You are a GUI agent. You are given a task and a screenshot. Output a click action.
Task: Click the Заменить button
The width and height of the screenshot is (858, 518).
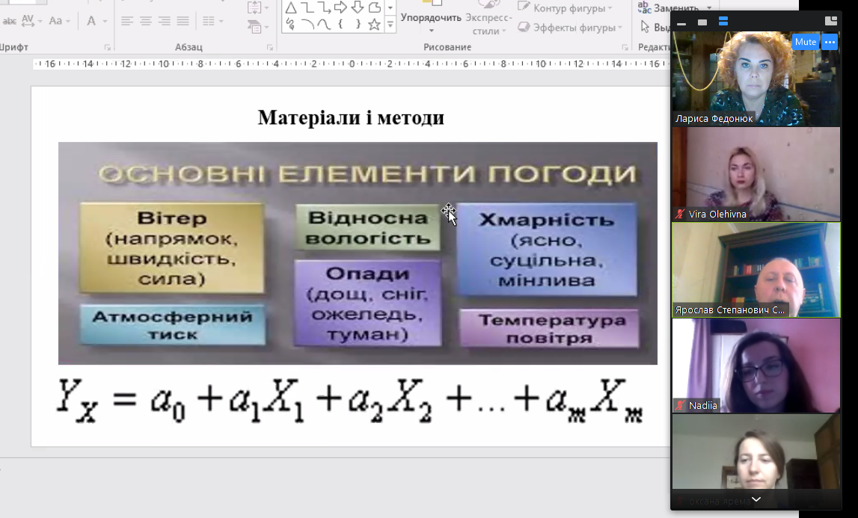tap(670, 8)
